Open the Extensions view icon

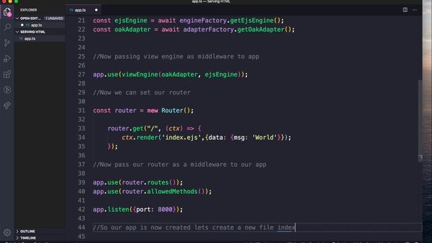(7, 74)
